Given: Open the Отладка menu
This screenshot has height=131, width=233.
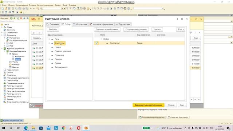Looking at the screenshot, I should pos(32,5).
